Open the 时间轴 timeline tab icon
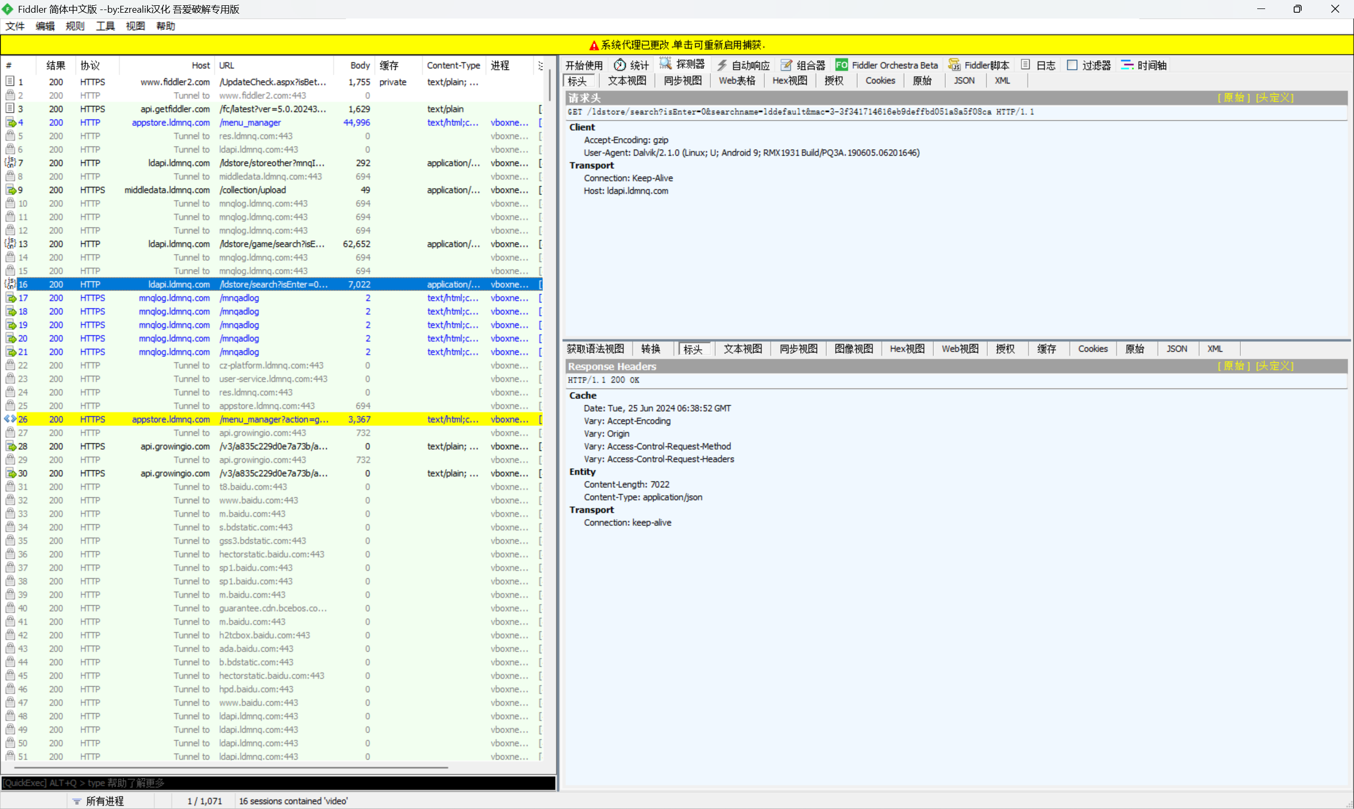Viewport: 1354px width, 809px height. (x=1127, y=65)
